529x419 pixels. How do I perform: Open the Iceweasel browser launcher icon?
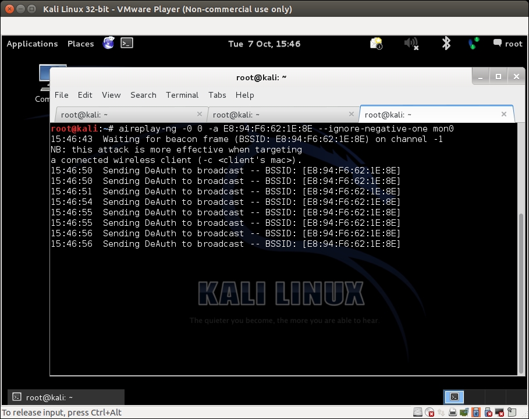pyautogui.click(x=108, y=43)
